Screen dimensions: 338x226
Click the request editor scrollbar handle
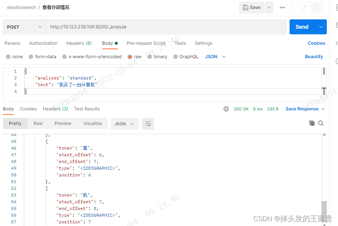click(324, 71)
